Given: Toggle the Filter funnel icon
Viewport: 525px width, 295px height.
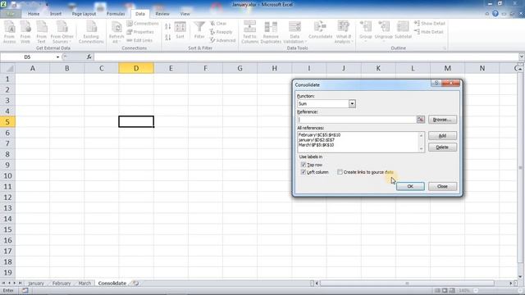Looking at the screenshot, I should pos(199,30).
